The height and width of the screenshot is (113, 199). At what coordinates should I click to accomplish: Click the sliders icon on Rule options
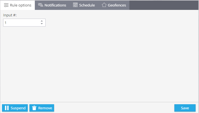pyautogui.click(x=6, y=5)
